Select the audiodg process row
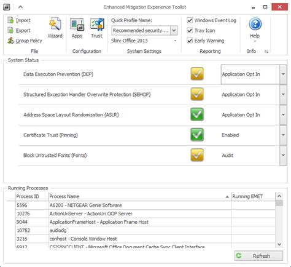 pos(145,231)
